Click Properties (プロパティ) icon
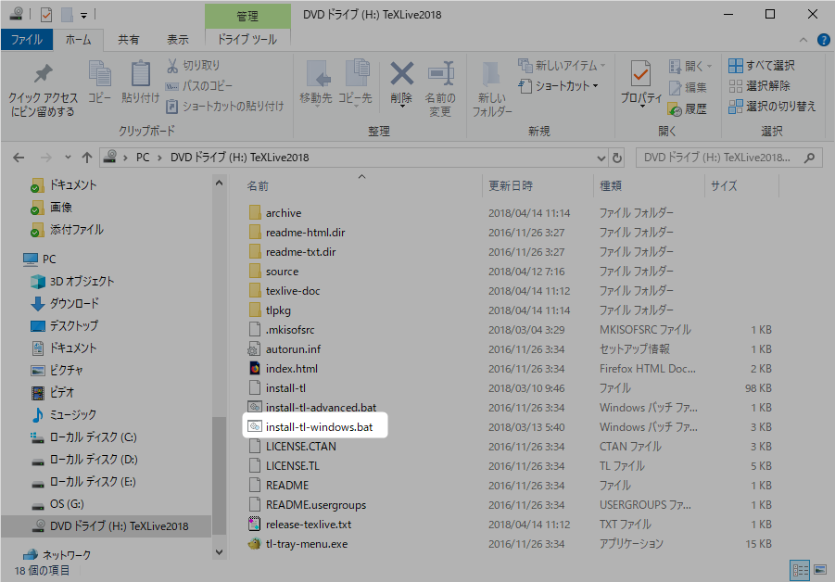 641,82
